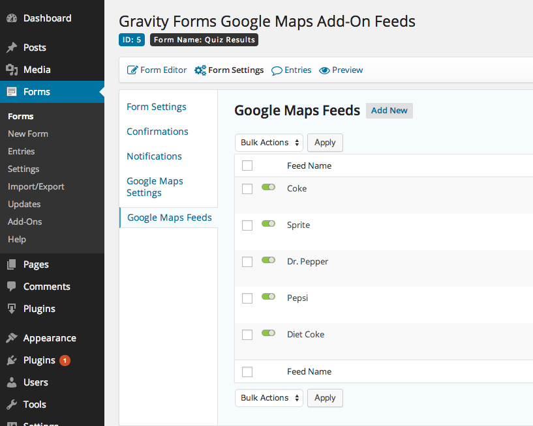Open Help in the Forms submenu

tap(17, 239)
